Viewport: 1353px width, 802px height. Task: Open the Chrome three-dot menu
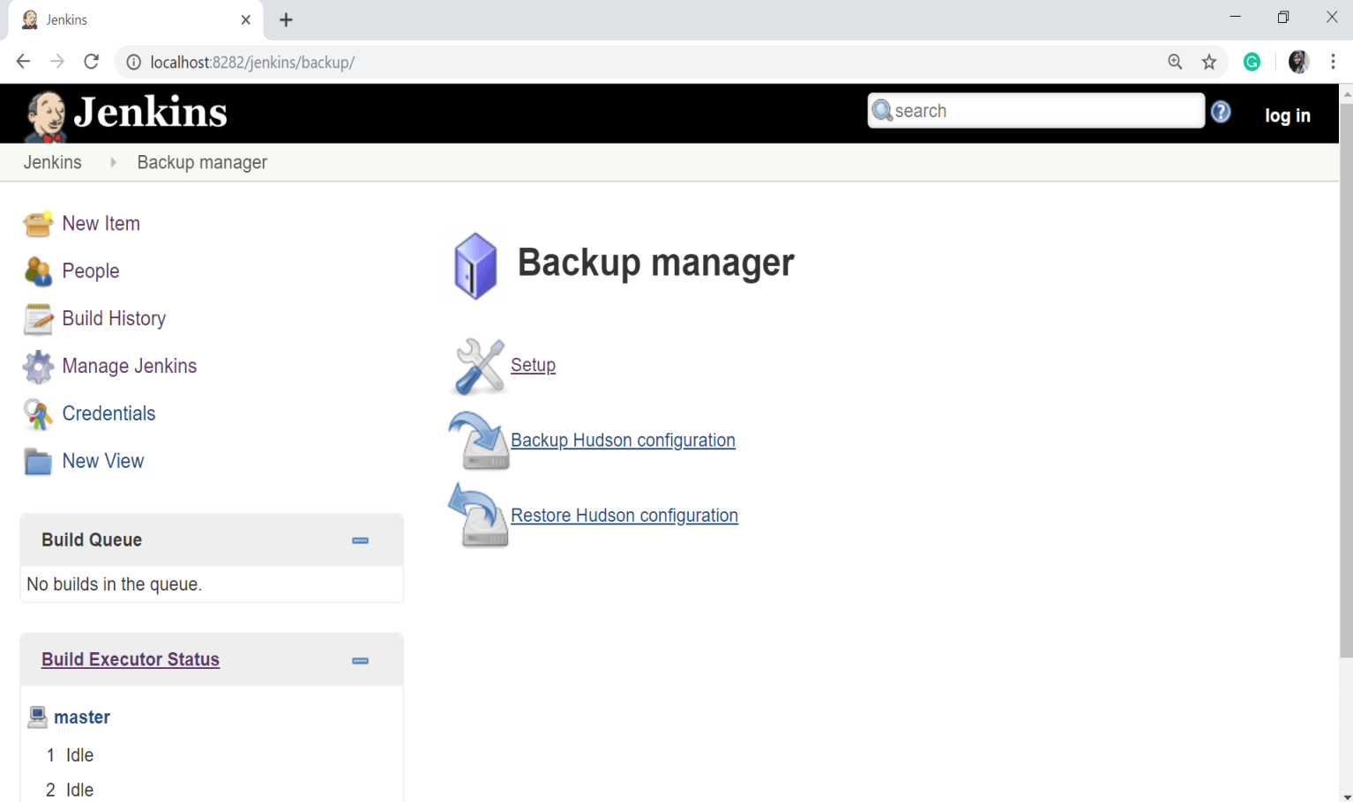click(x=1333, y=62)
